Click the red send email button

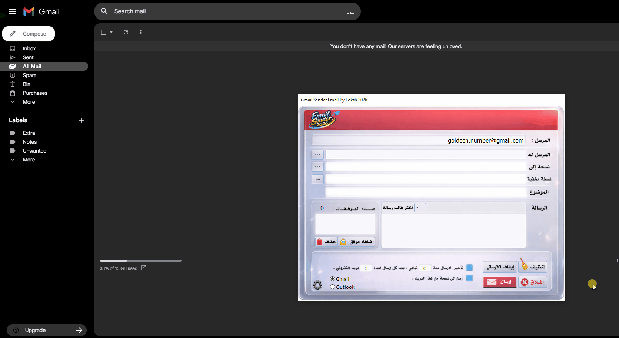[x=499, y=282]
